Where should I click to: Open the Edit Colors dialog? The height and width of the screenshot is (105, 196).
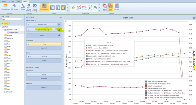pyautogui.click(x=117, y=7)
